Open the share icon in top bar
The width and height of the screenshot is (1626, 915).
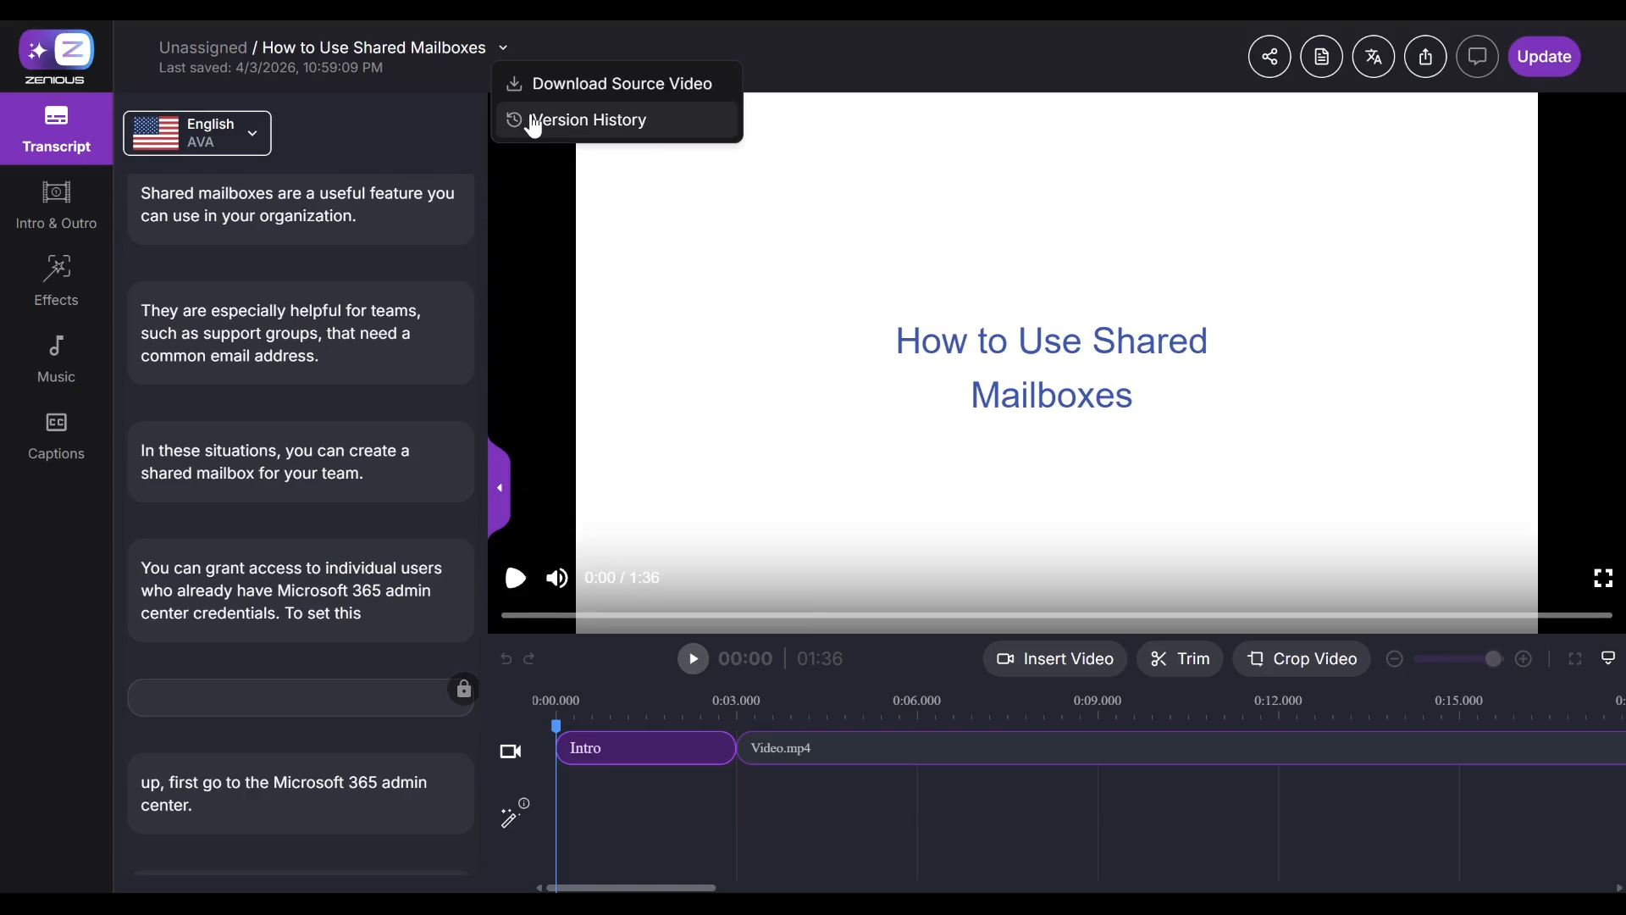1269,57
